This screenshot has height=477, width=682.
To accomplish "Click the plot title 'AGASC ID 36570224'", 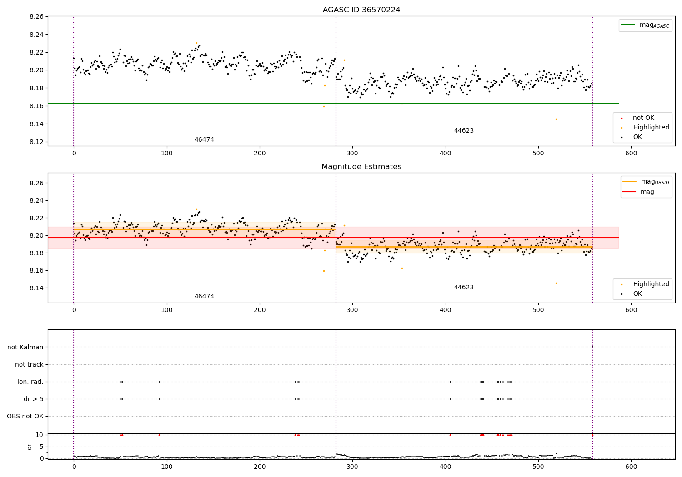I will [x=361, y=10].
